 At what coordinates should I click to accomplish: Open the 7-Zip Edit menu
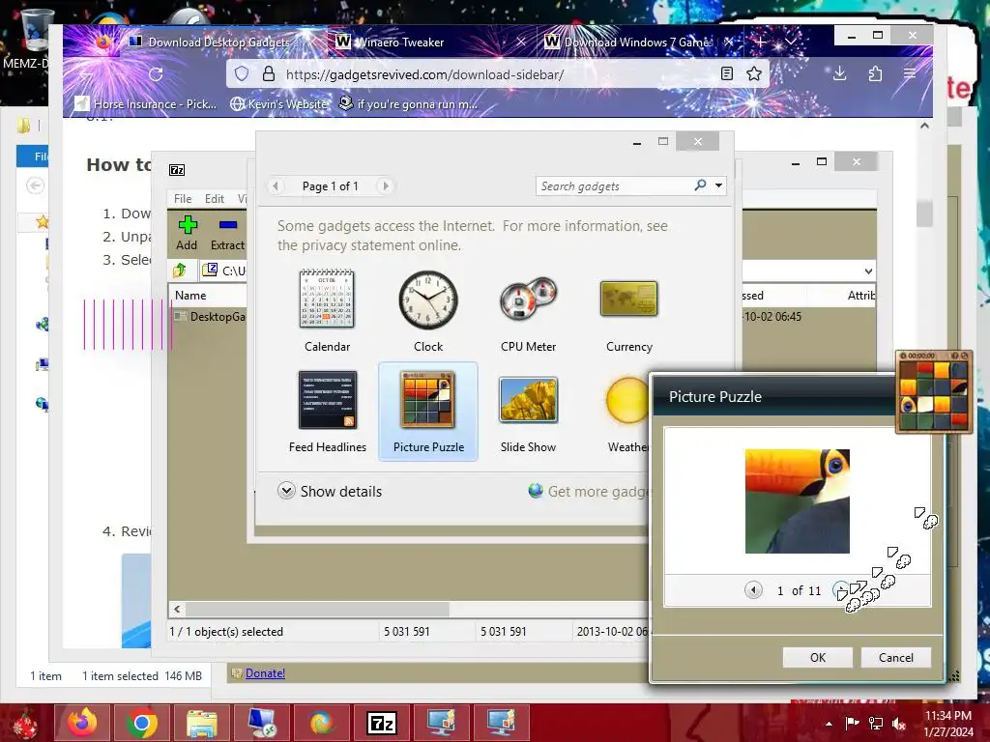click(214, 198)
